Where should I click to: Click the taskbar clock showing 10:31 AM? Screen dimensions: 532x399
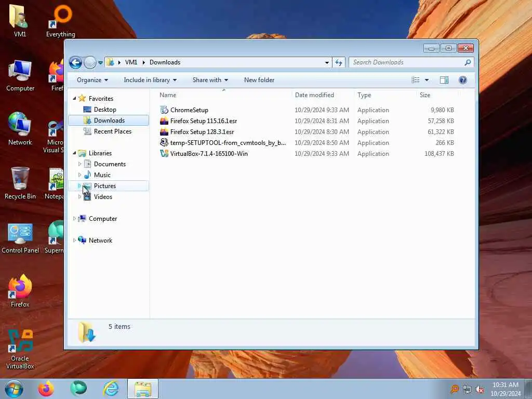point(506,389)
